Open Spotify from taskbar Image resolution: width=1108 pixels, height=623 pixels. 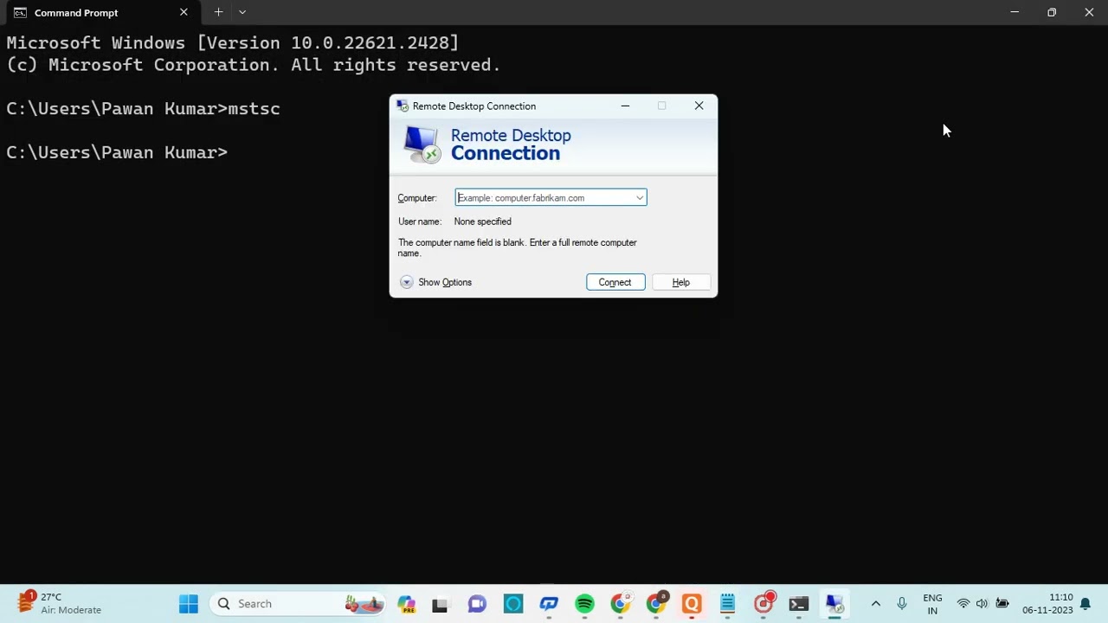click(584, 603)
